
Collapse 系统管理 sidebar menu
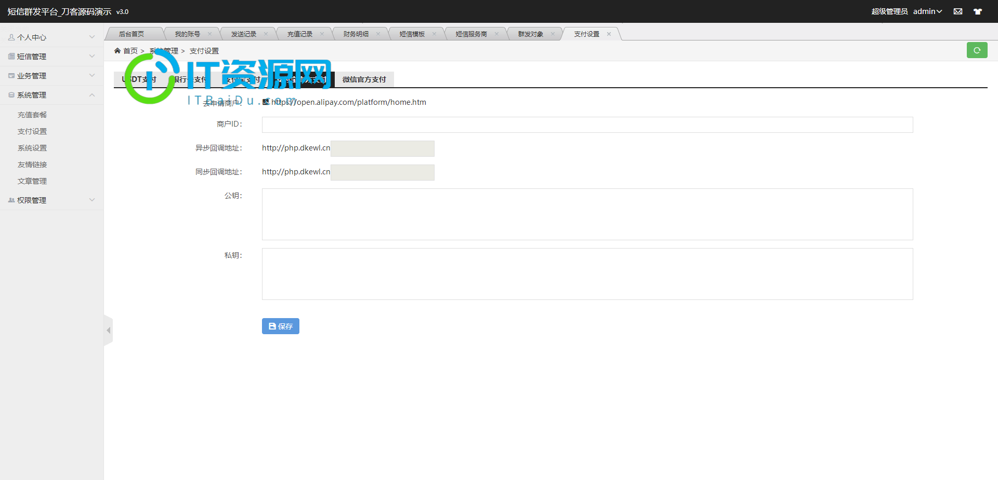(52, 95)
